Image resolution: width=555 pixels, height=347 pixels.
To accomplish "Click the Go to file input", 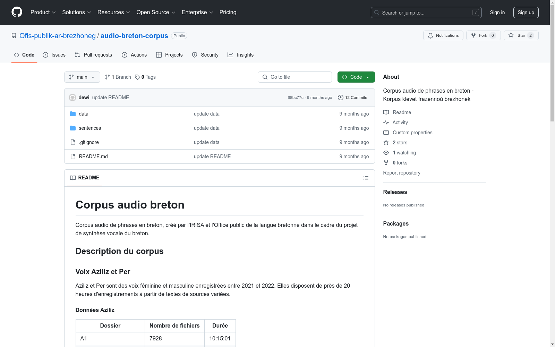I will click(x=295, y=77).
